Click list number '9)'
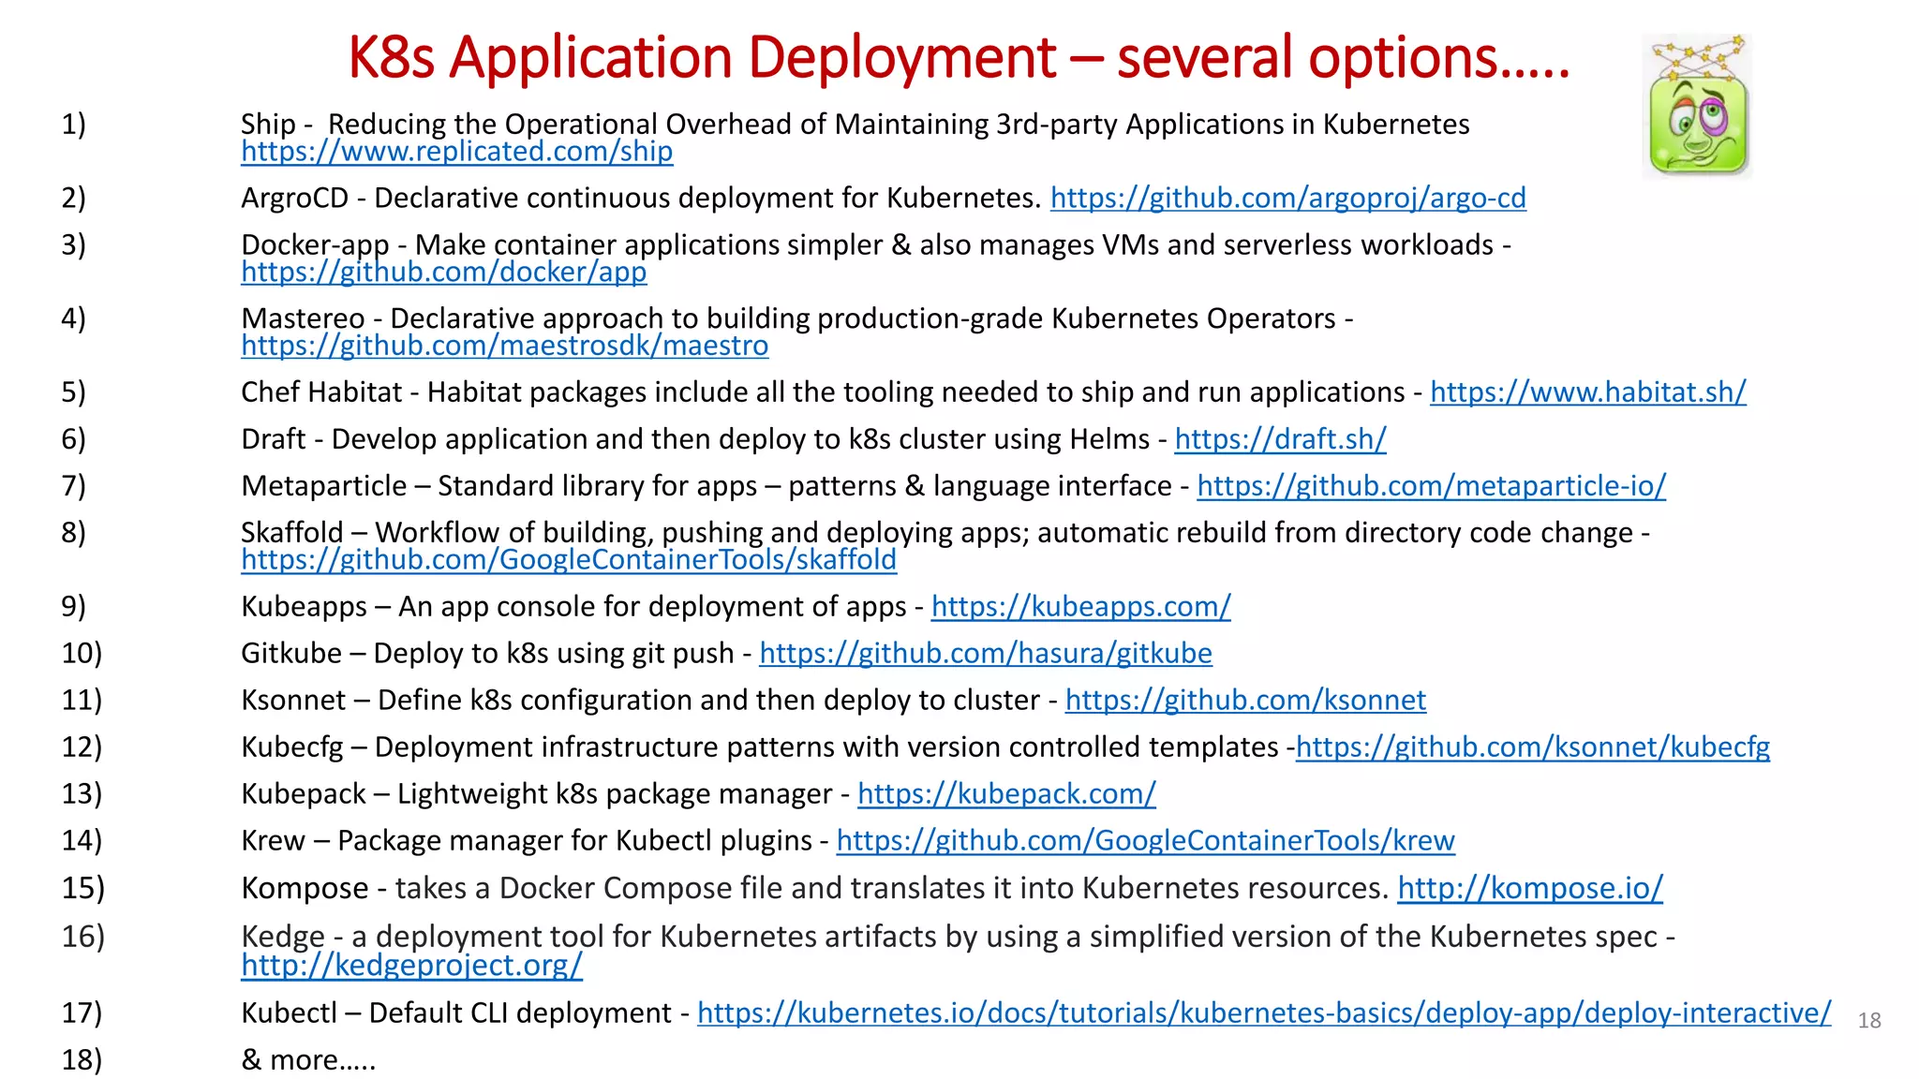Image resolution: width=1919 pixels, height=1079 pixels. (73, 607)
